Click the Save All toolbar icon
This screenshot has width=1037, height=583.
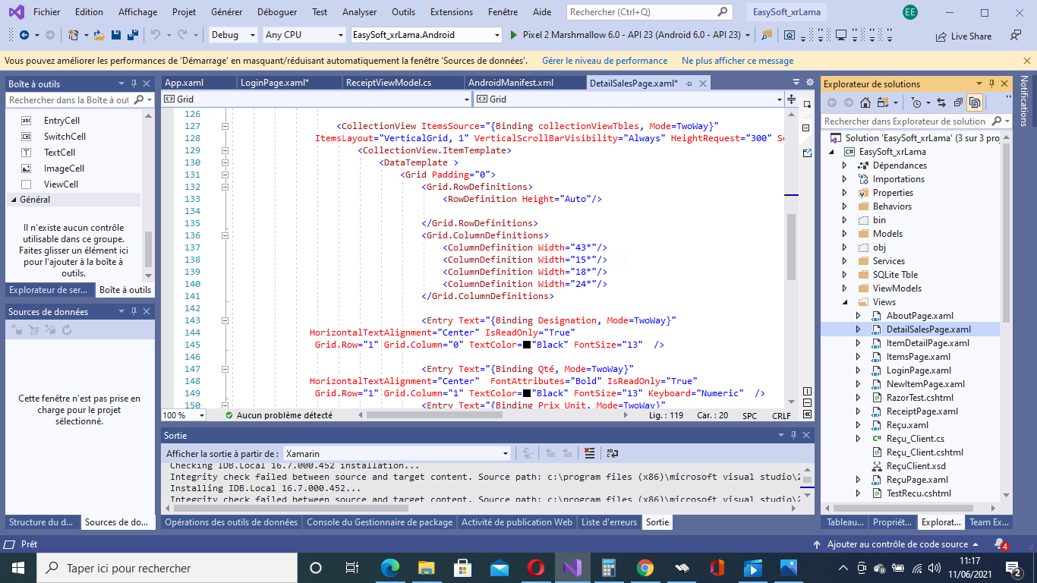tap(132, 35)
